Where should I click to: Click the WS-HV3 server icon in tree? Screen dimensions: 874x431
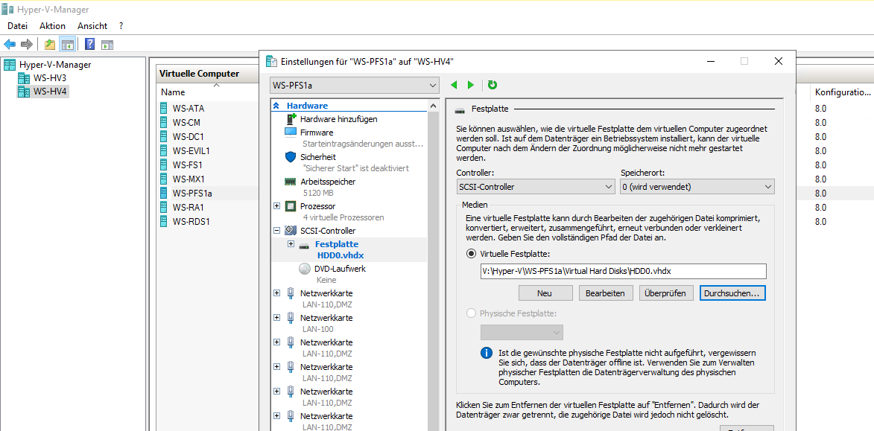point(23,78)
